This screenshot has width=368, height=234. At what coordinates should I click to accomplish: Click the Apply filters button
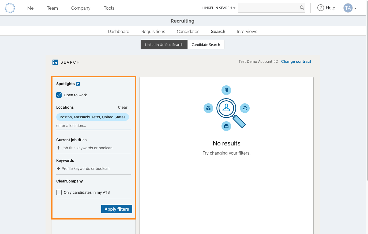(x=117, y=209)
